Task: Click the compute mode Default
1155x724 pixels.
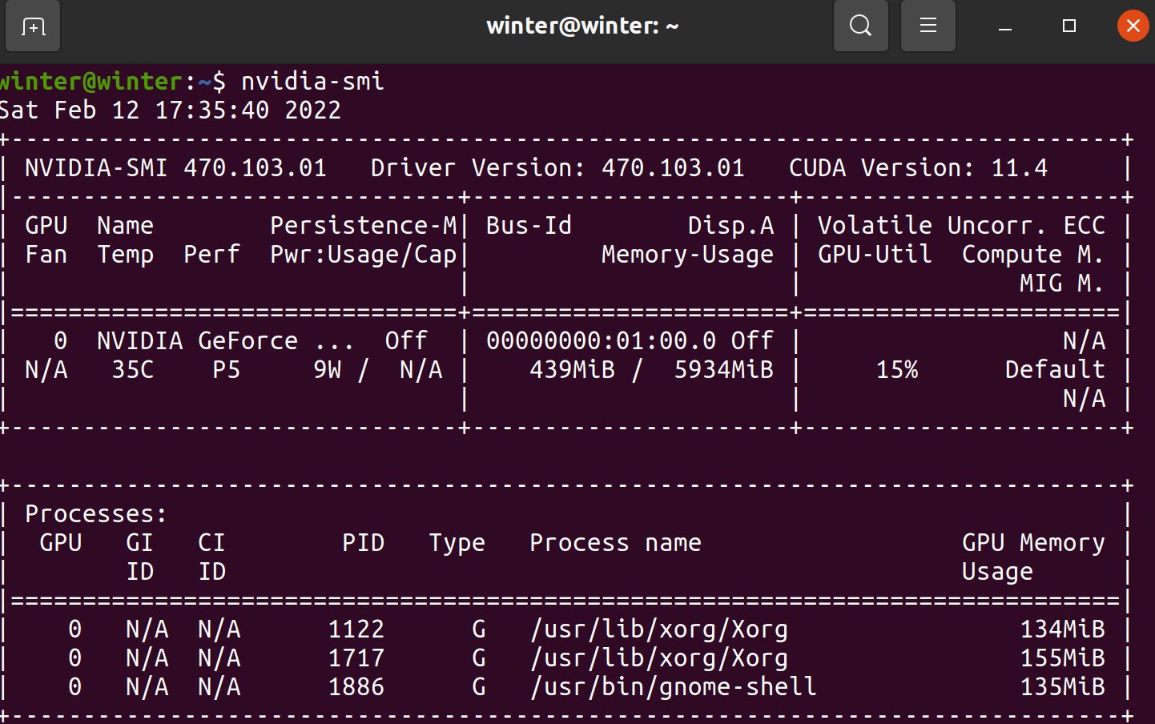Action: (1055, 369)
